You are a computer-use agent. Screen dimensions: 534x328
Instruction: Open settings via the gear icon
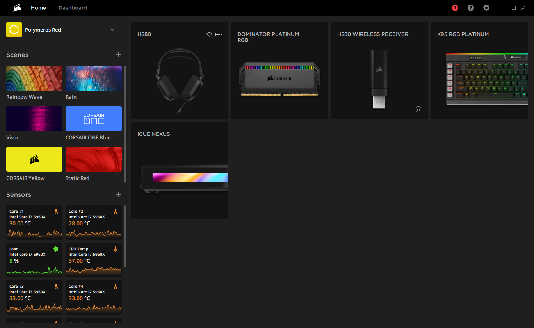pos(486,8)
